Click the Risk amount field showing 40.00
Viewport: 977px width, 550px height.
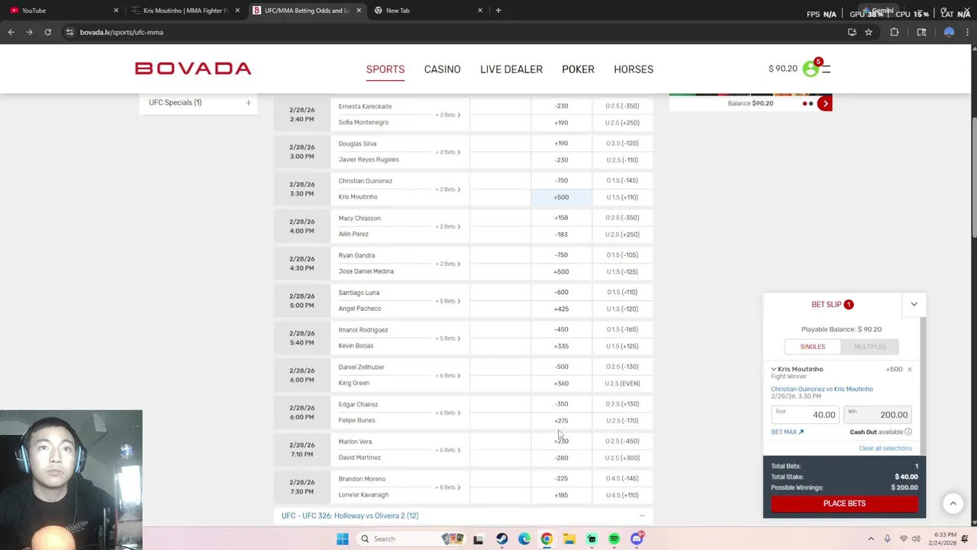point(805,415)
